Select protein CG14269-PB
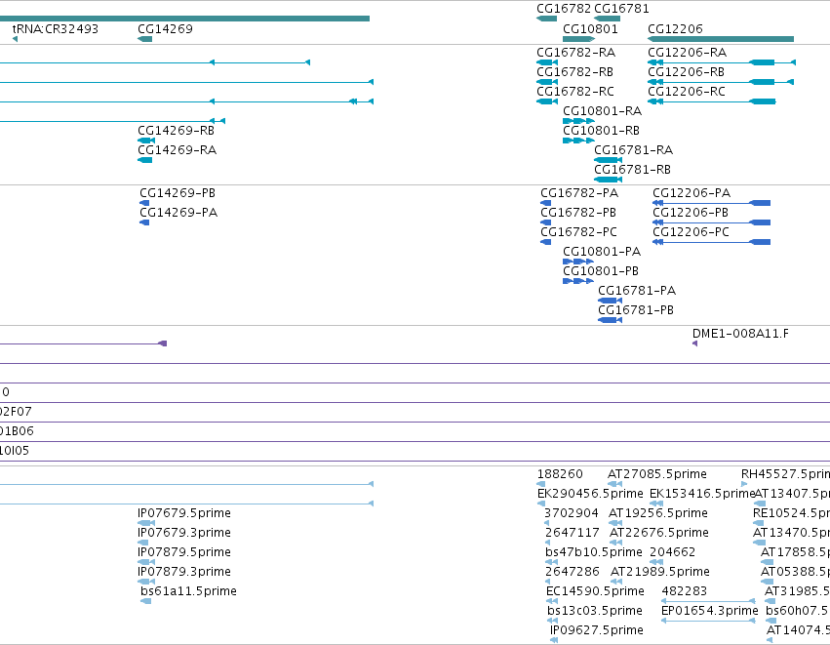 click(x=178, y=193)
